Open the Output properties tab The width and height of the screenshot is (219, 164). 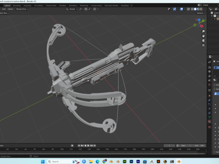[209, 72]
